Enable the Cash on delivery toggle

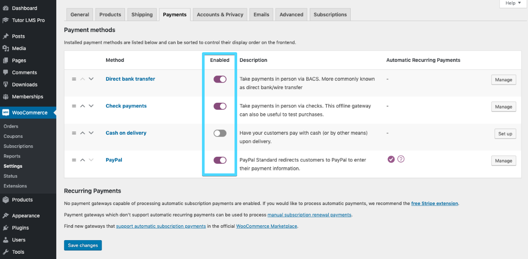(x=220, y=133)
